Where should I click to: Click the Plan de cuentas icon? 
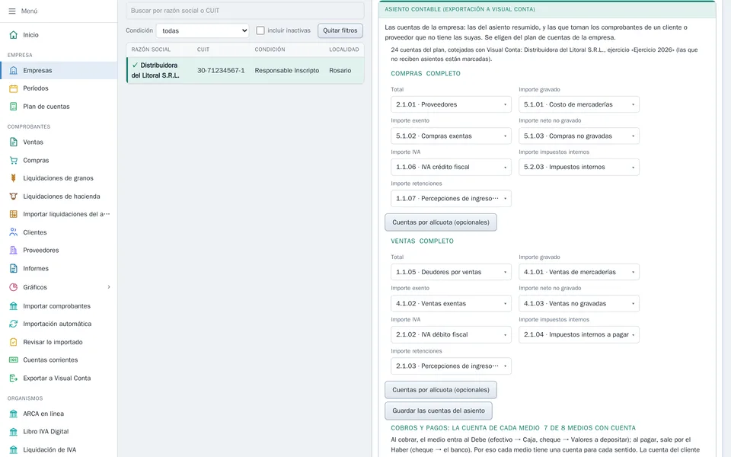pyautogui.click(x=14, y=107)
